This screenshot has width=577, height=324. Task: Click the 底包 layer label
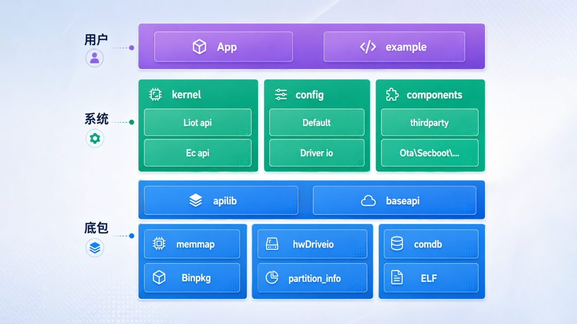pos(96,228)
